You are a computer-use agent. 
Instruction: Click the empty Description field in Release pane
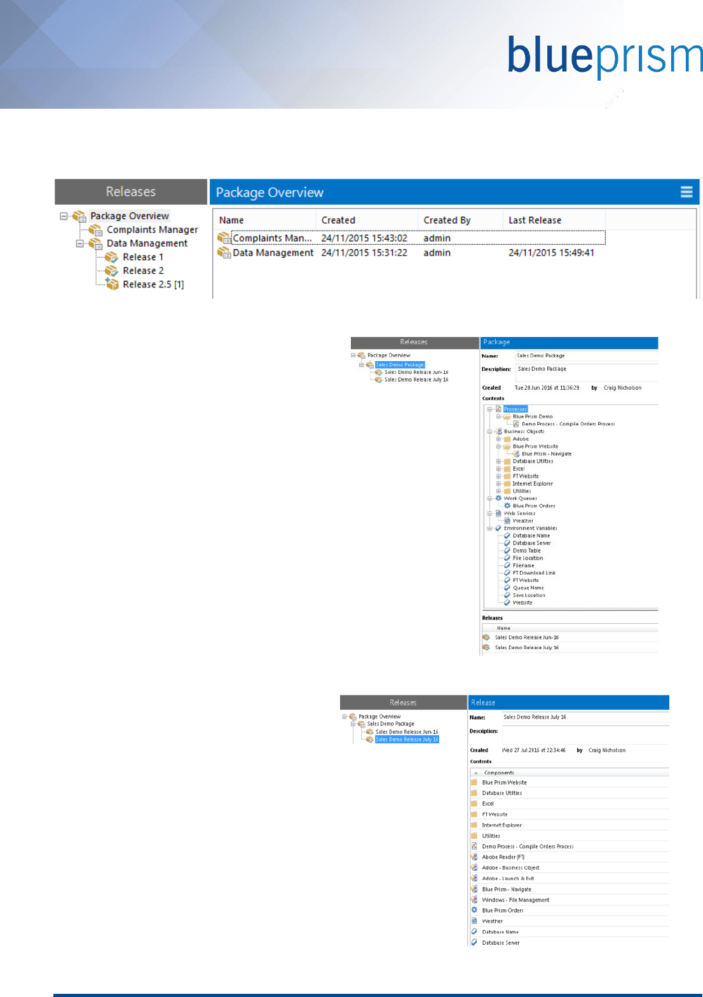[x=585, y=734]
